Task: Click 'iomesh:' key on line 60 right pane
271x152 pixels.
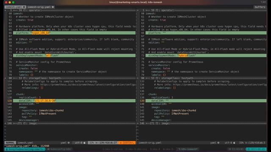Action: [151, 14]
